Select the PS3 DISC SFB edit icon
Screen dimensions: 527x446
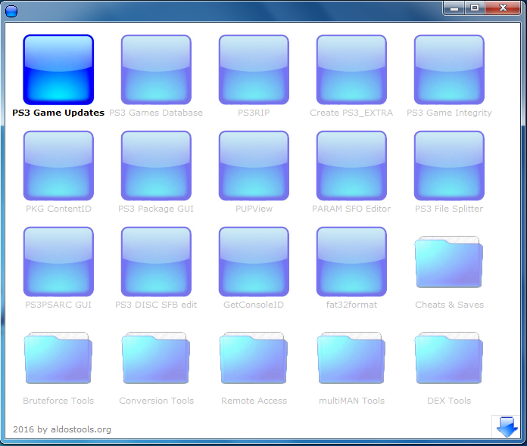pos(156,262)
